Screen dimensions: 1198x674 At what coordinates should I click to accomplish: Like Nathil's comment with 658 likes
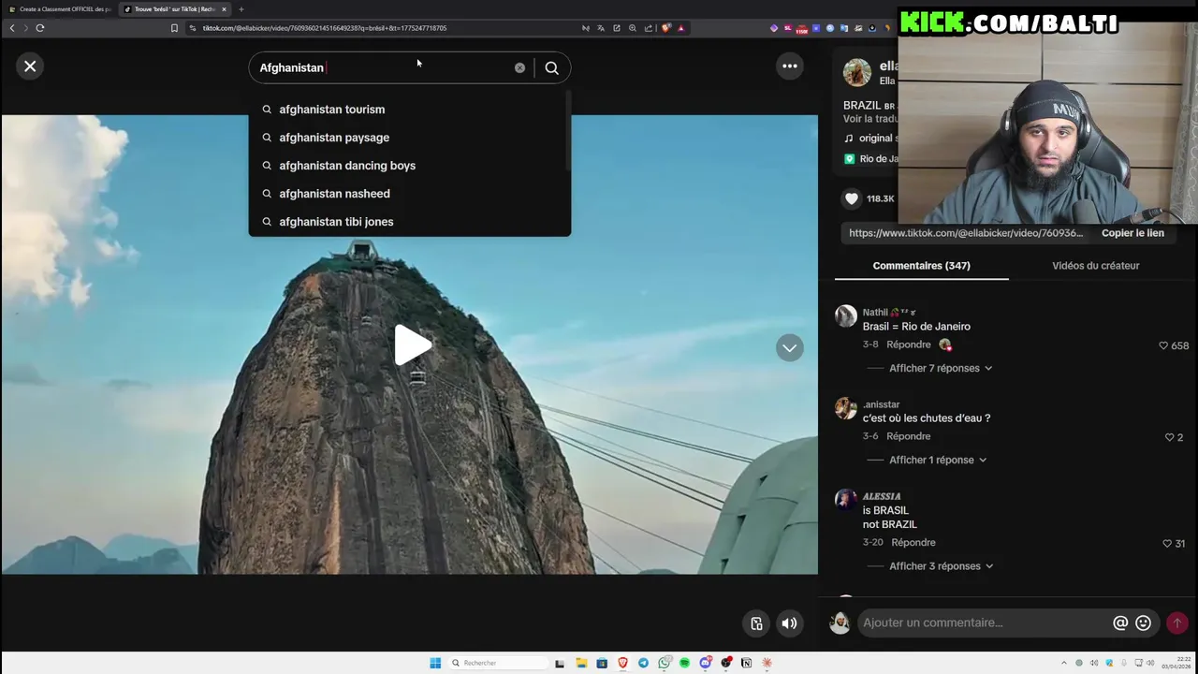coord(1163,345)
